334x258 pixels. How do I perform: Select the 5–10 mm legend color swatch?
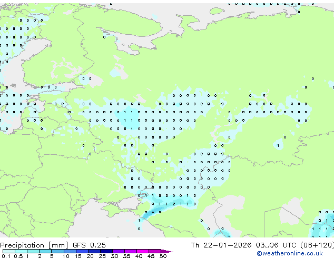tap(57, 251)
